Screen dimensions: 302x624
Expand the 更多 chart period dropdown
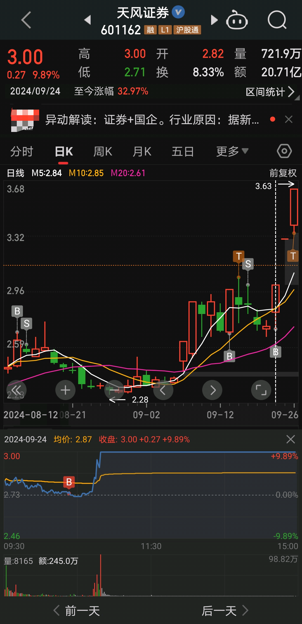point(232,151)
